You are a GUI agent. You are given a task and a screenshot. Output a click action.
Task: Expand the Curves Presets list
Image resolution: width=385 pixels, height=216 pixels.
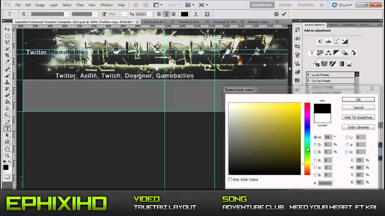pyautogui.click(x=308, y=81)
